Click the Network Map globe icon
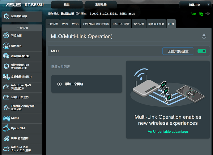 [x=6, y=36]
